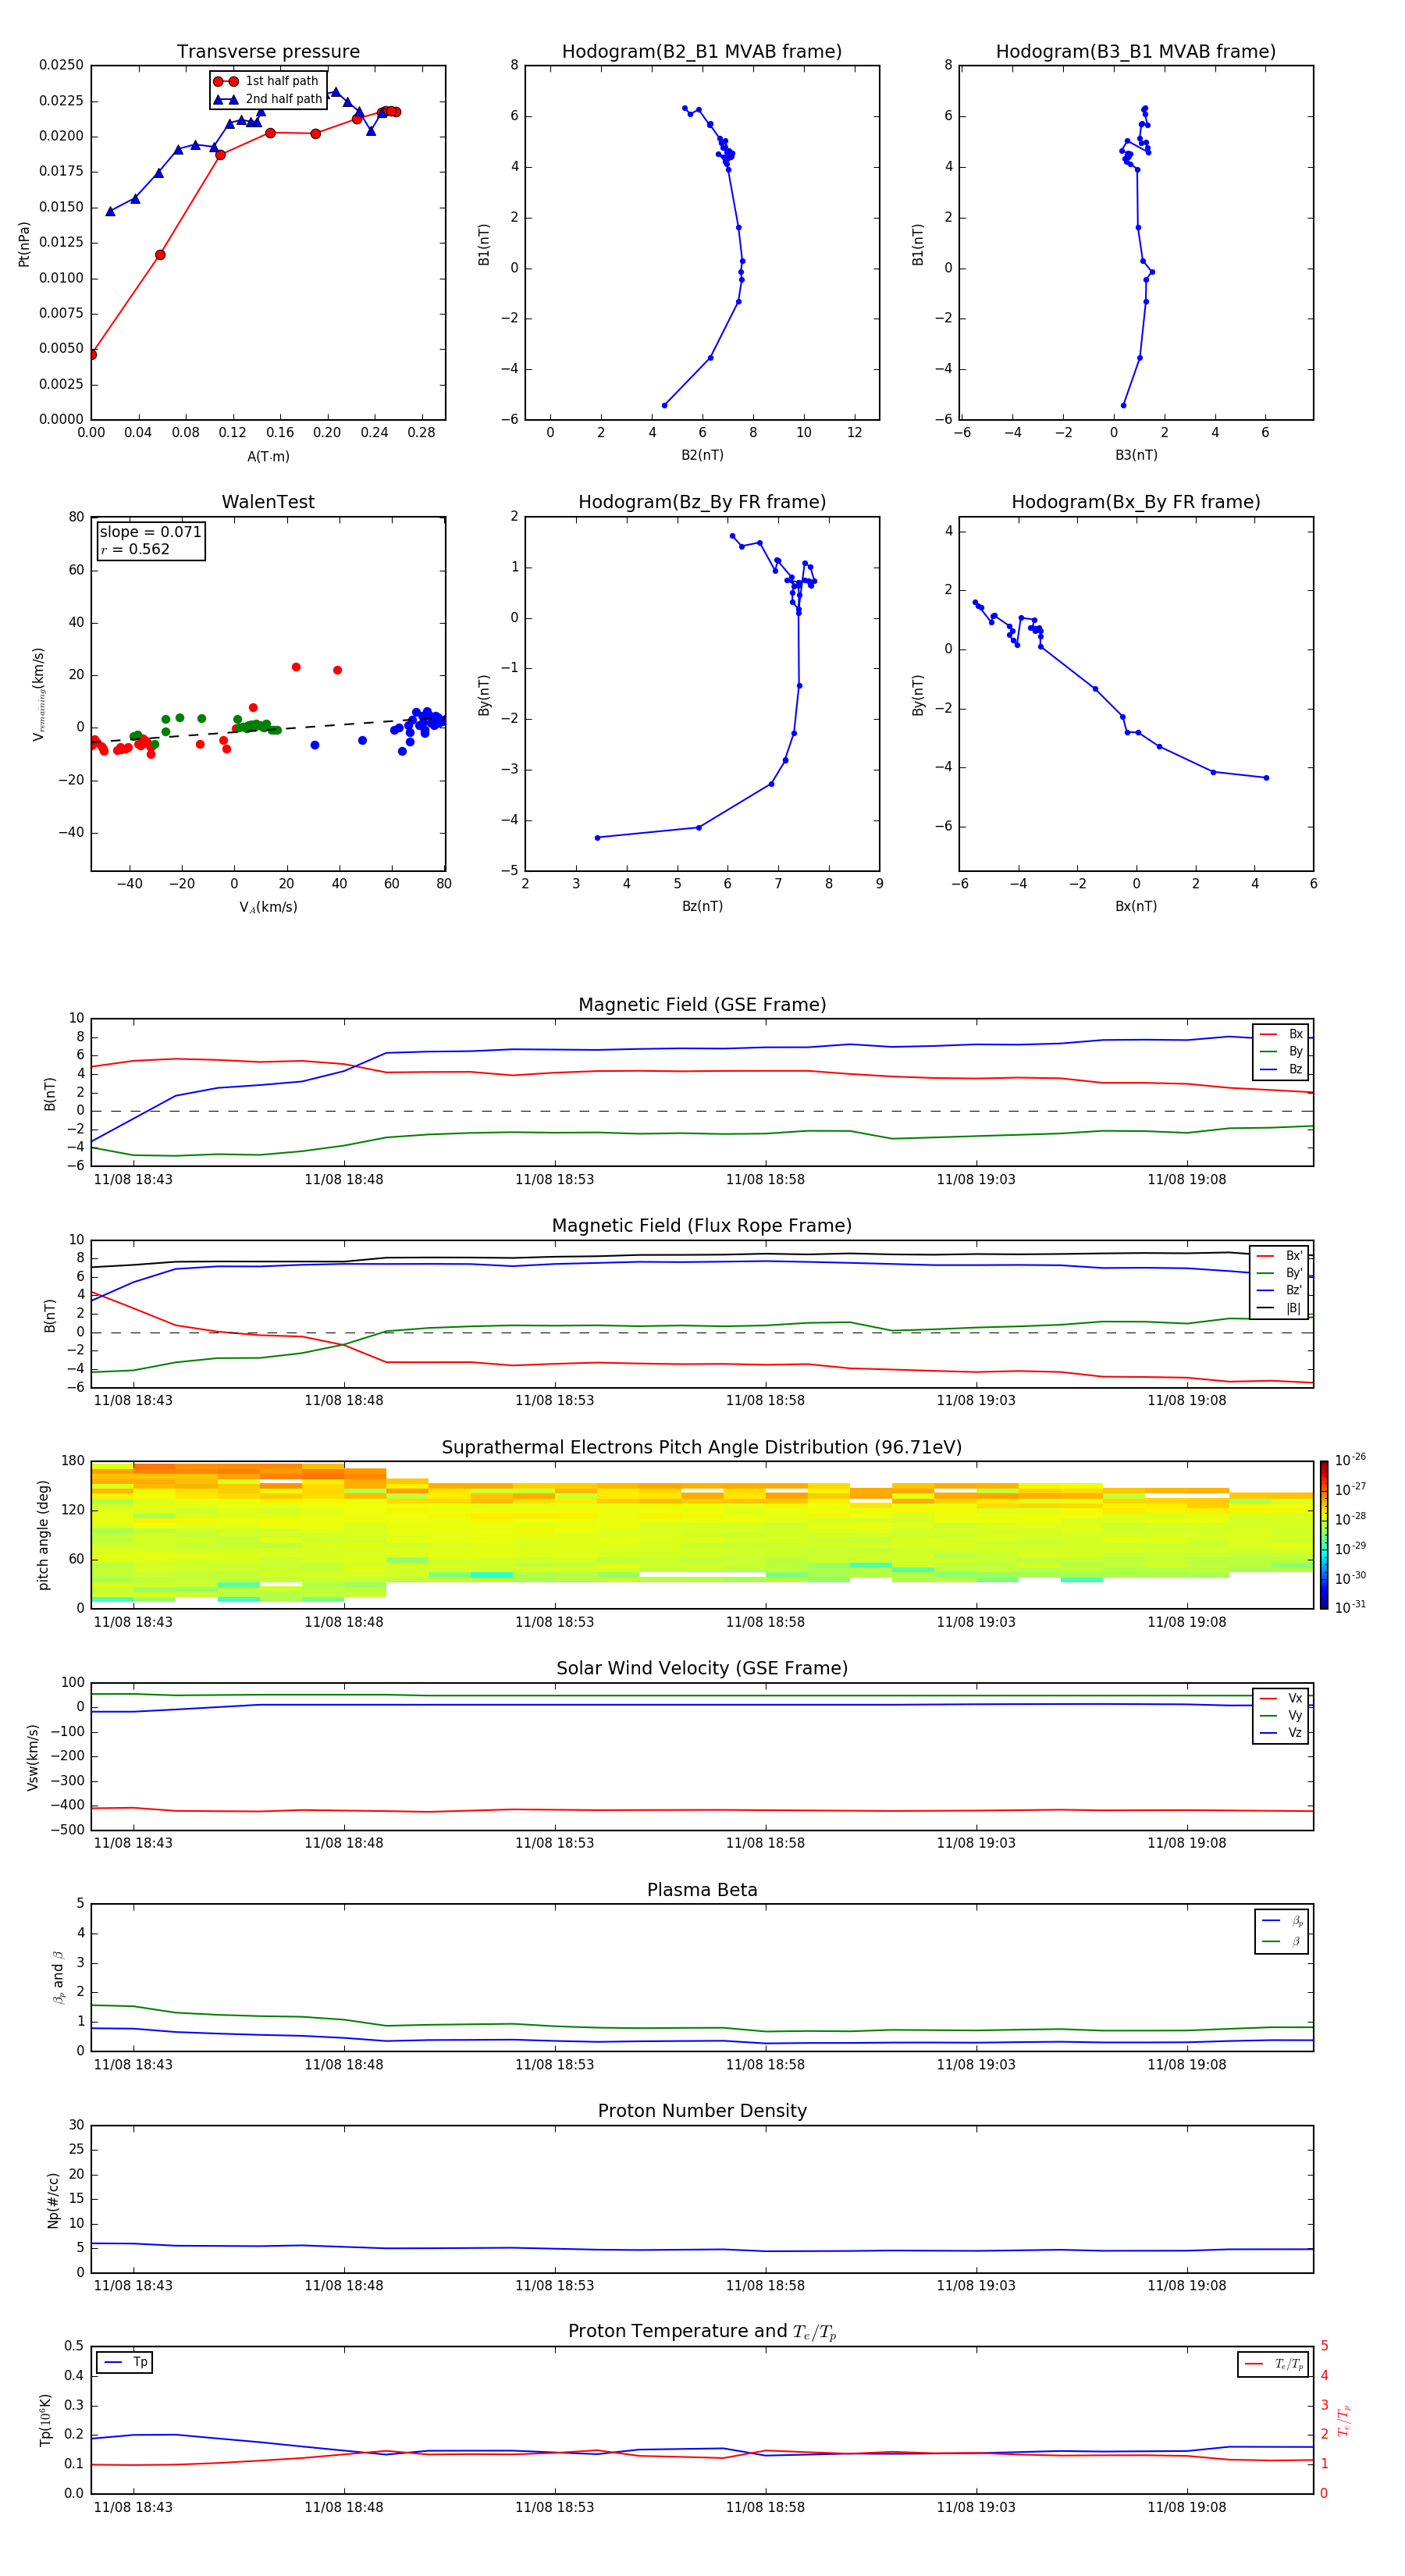Click the "Vsw(km/s)" axis label
The width and height of the screenshot is (1405, 2576).
[33, 1756]
